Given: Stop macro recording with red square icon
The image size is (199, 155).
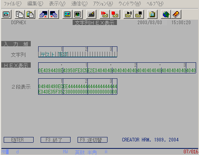Looking at the screenshot, I should pos(115,14).
